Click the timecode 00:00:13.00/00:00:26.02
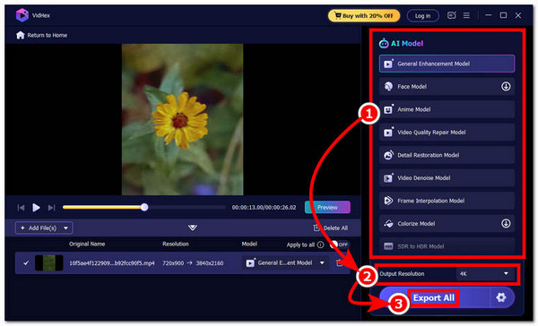The height and width of the screenshot is (326, 538). click(x=264, y=208)
